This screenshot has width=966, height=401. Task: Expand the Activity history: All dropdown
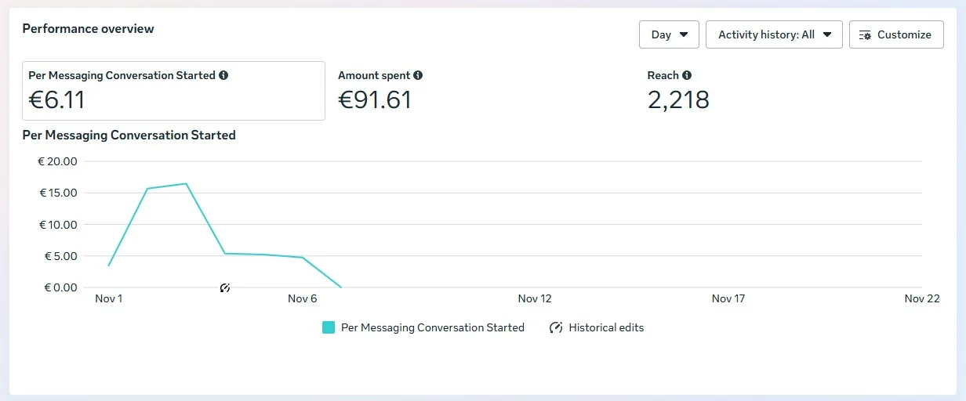pos(774,34)
